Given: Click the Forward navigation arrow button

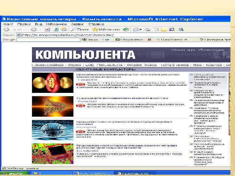Looking at the screenshot, I should pos(33,29).
